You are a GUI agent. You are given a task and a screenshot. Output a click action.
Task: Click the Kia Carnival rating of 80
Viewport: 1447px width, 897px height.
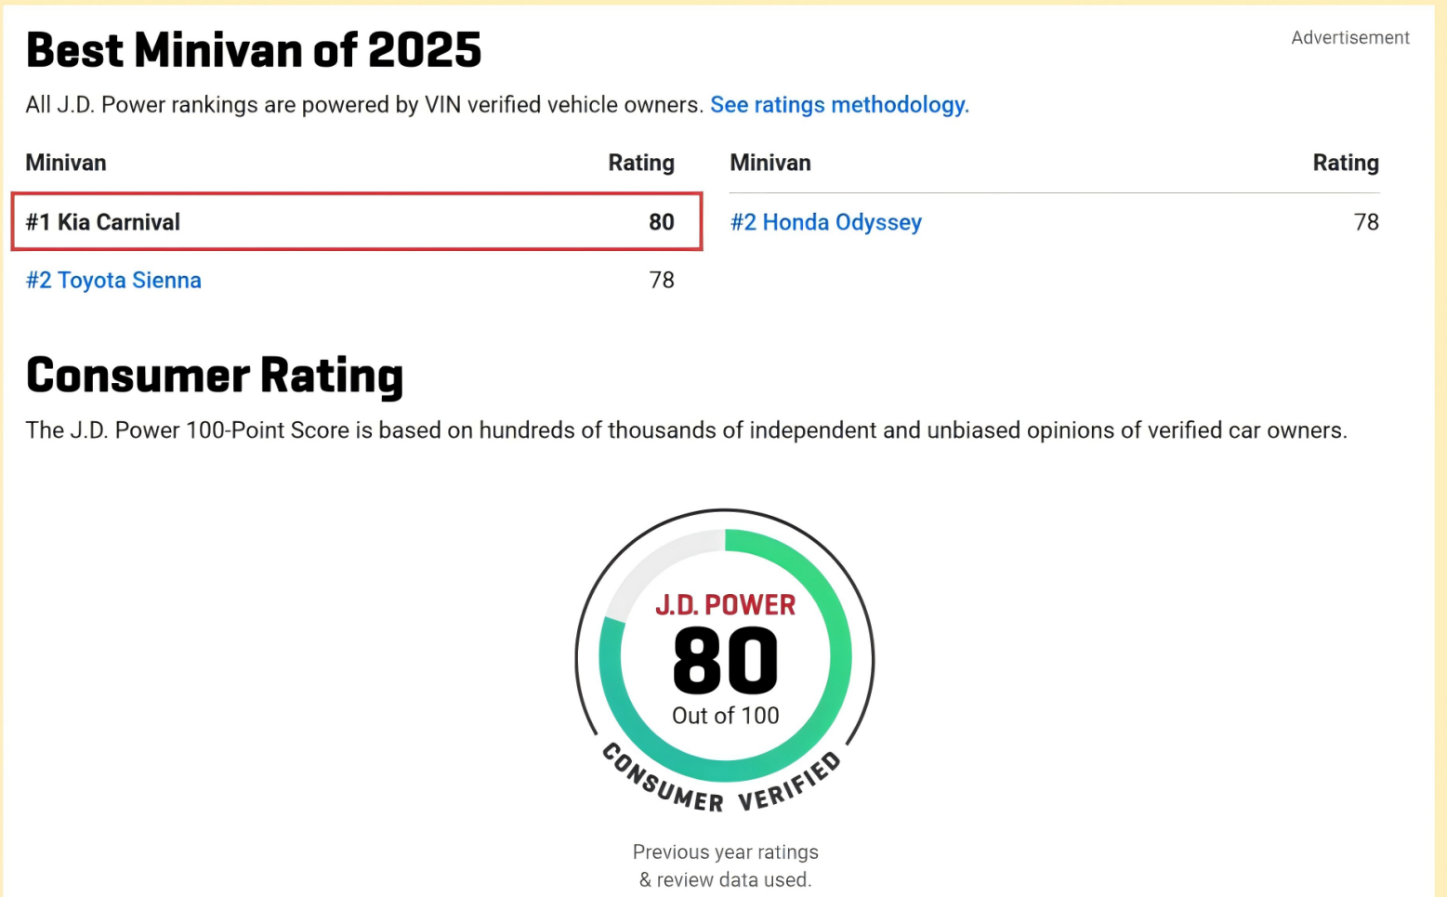tap(661, 222)
